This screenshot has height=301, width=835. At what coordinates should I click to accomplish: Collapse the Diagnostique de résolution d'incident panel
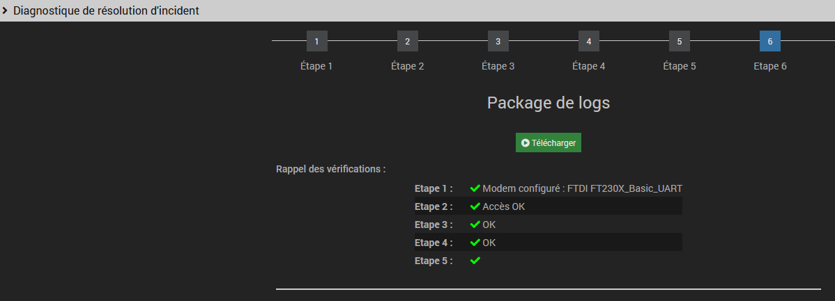6,10
